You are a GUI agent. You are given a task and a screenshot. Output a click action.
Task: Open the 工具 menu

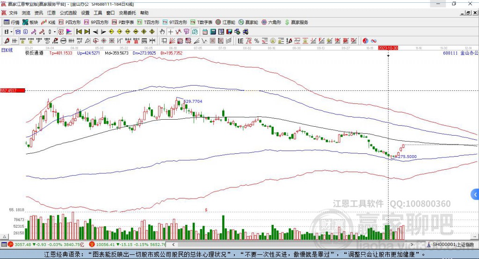98,13
